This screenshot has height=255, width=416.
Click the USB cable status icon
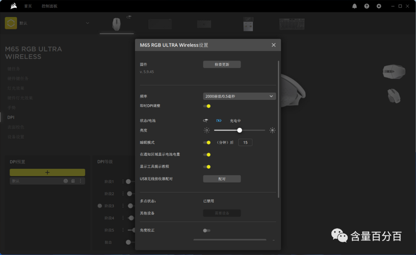[x=206, y=120]
